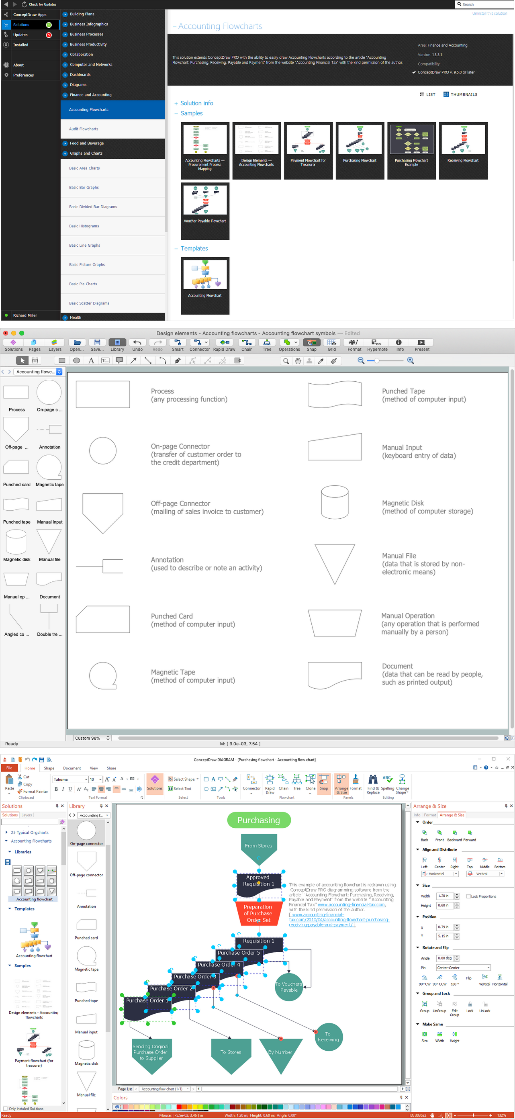515x1119 pixels.
Task: Click Check for Updates button
Action: click(39, 4)
